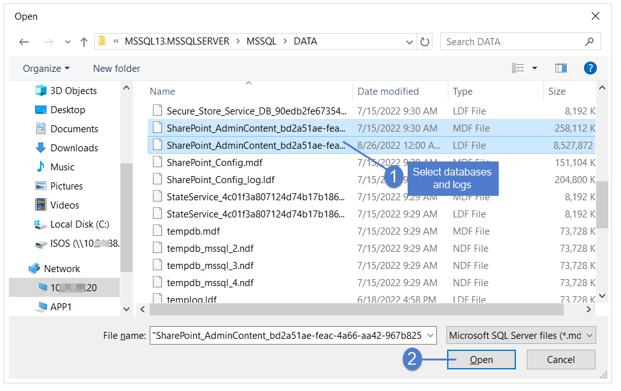This screenshot has height=391, width=621.
Task: Click navigation pane scroll up arrow
Action: [126, 88]
